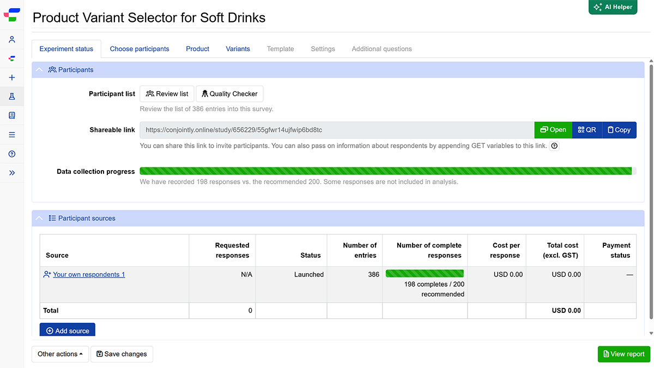The height and width of the screenshot is (368, 654).
Task: Open the user account sidebar icon
Action: tap(12, 39)
